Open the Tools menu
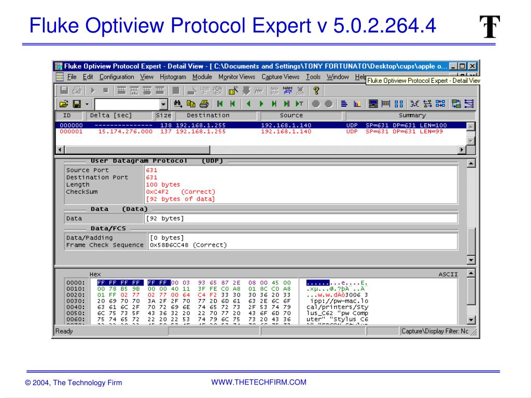This screenshot has height=398, width=531. point(313,77)
